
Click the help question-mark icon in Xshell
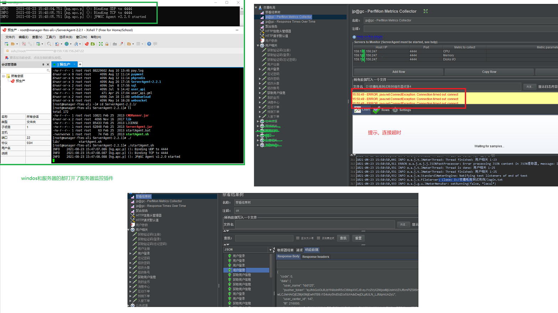coord(149,44)
